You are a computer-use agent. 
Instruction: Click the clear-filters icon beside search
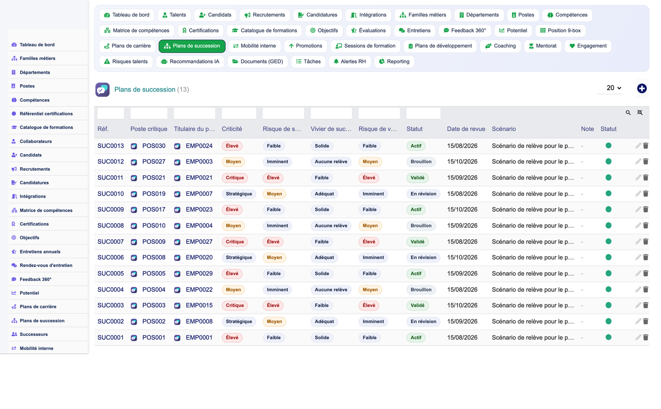640,113
